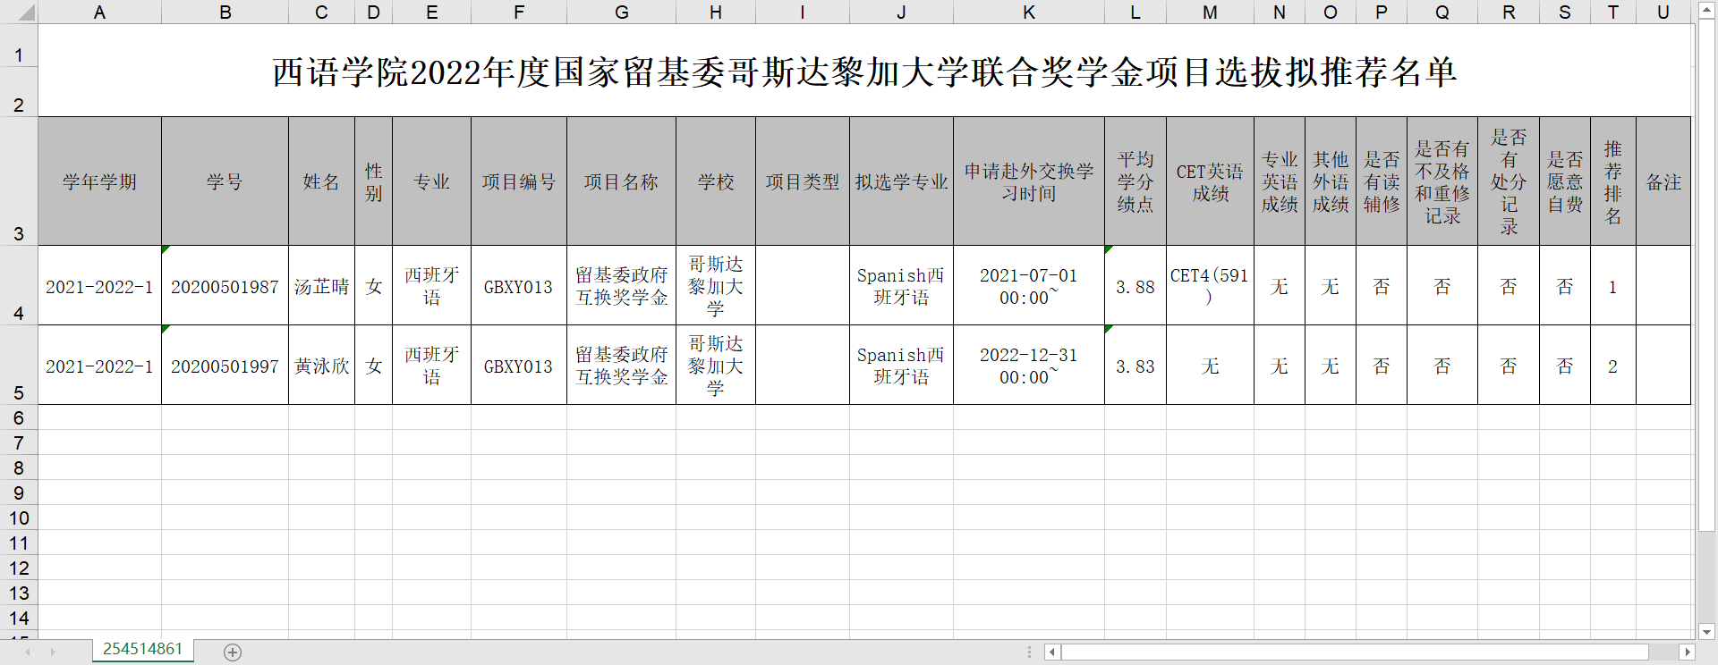Click the previous sheet navigation arrow
This screenshot has height=665, width=1718.
(x=28, y=652)
